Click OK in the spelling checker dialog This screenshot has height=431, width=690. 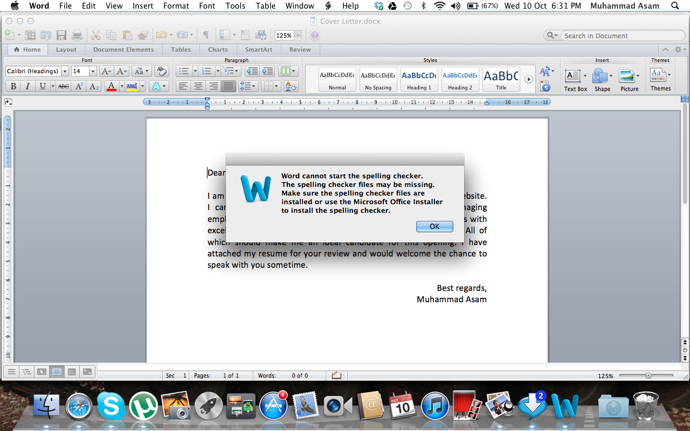click(434, 226)
